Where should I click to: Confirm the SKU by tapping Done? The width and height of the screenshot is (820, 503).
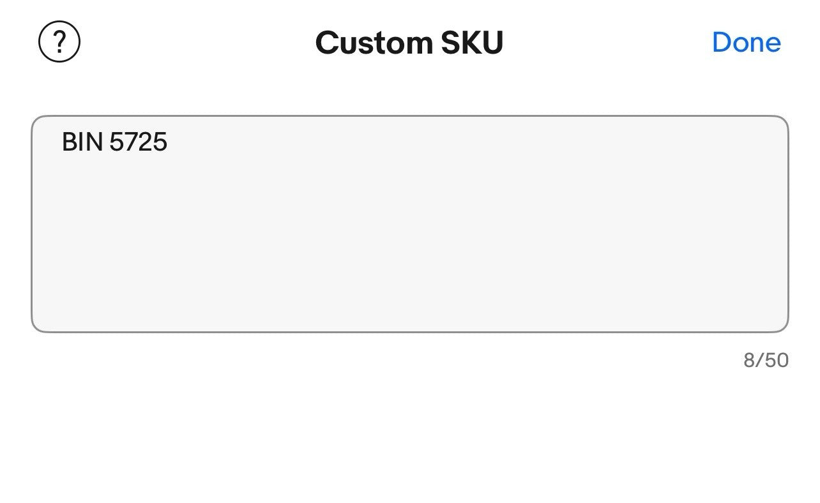[746, 42]
